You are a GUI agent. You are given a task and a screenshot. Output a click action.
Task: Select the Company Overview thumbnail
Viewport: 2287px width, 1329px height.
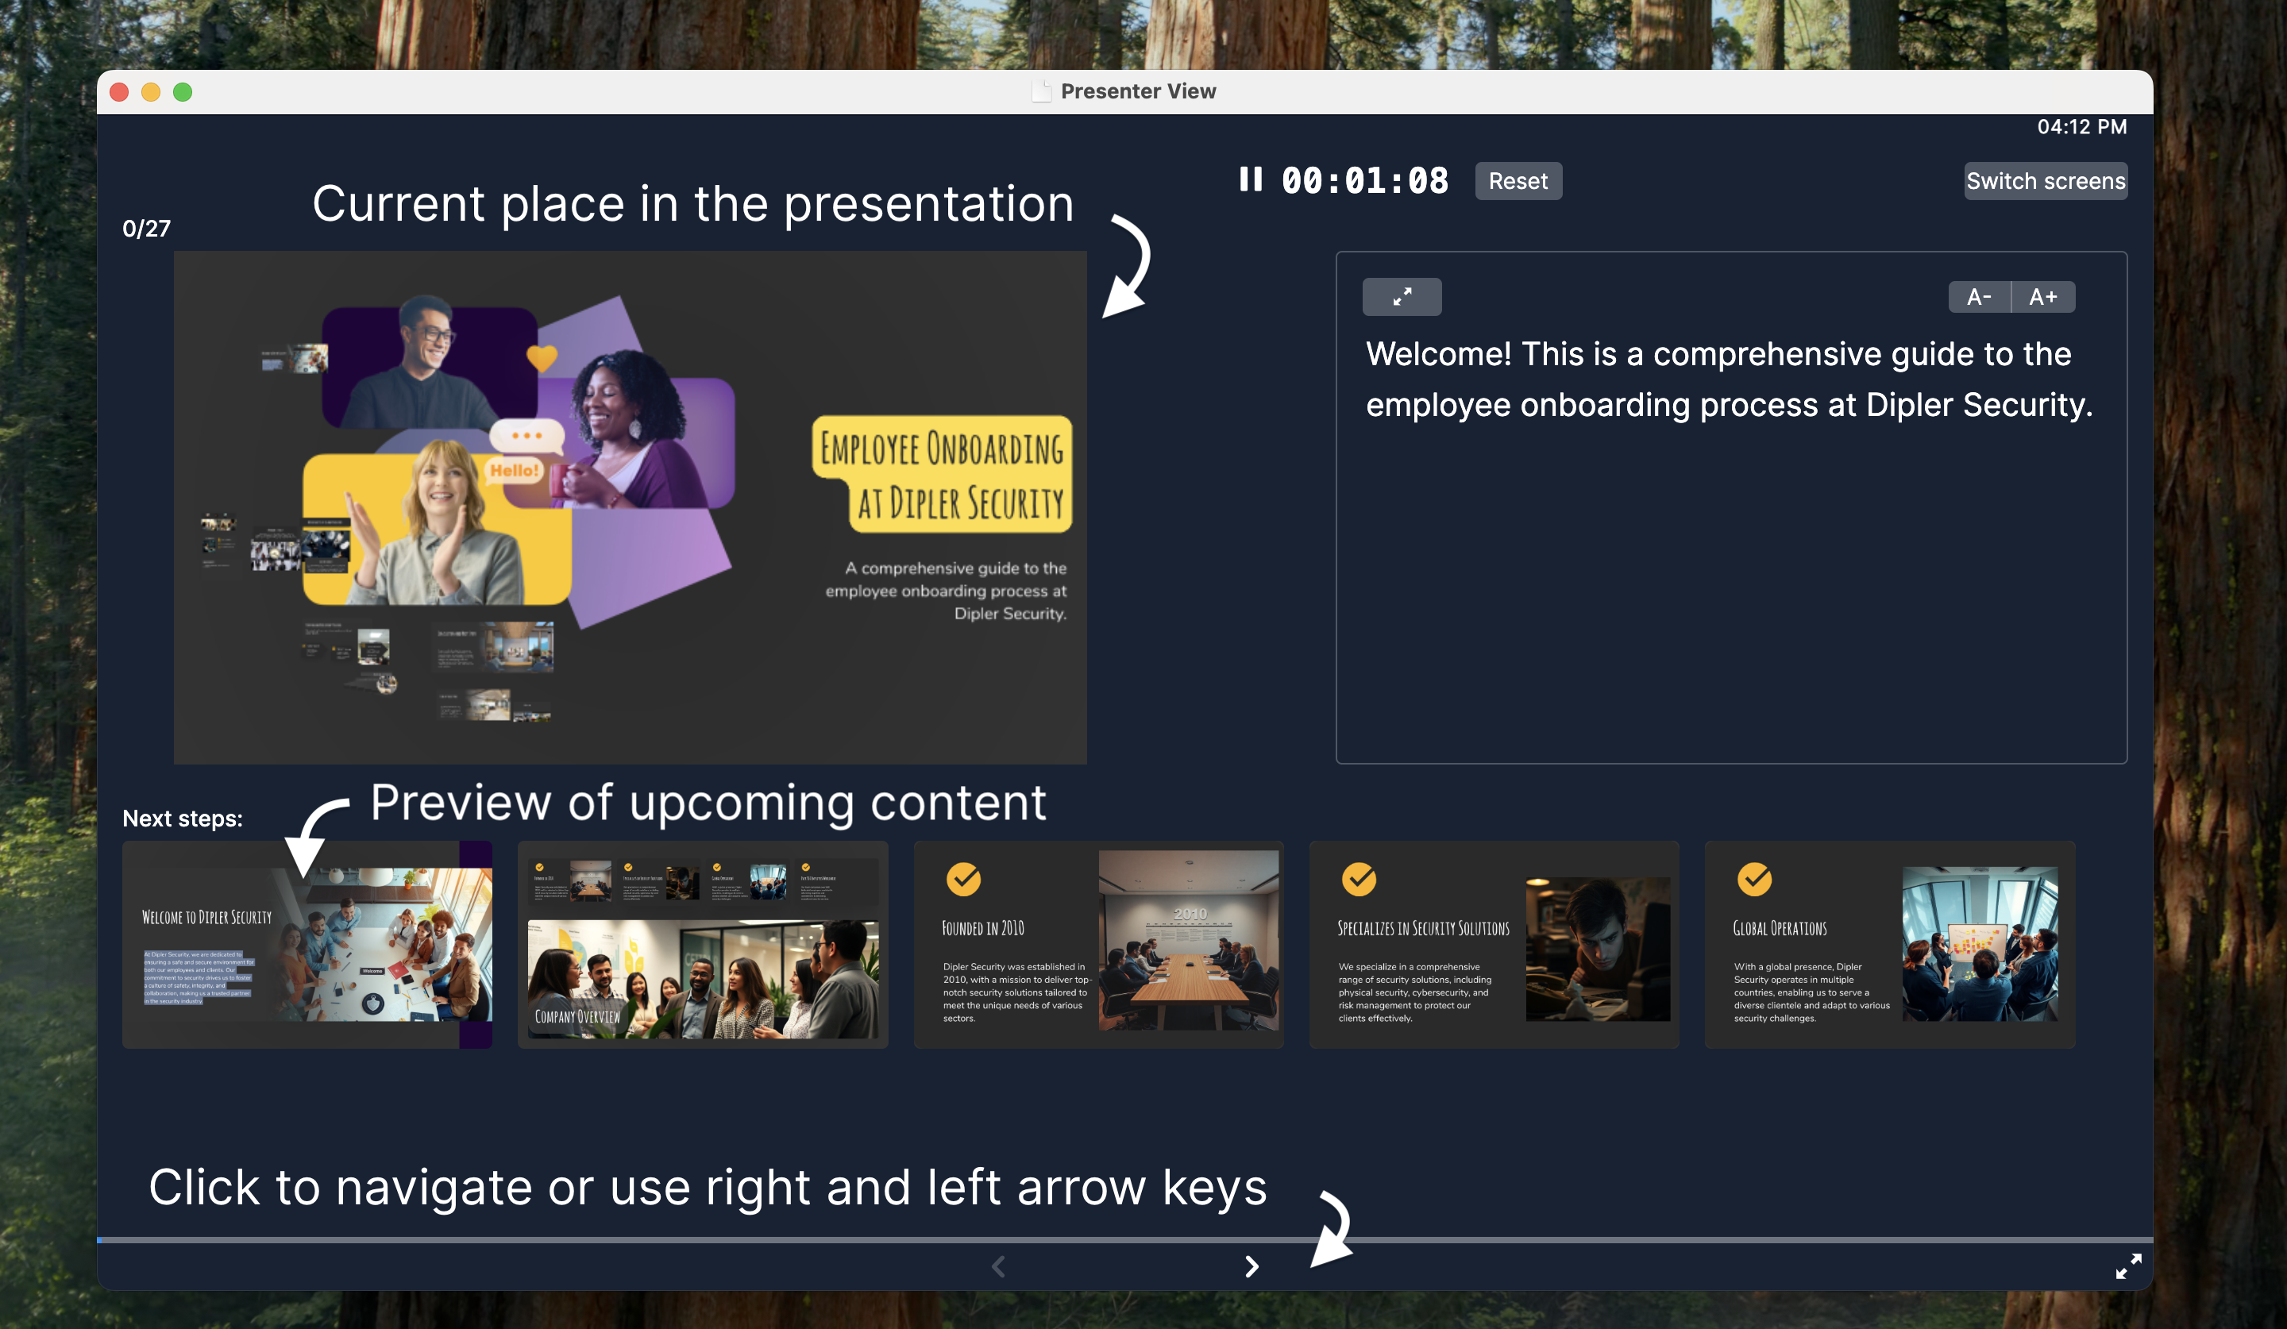tap(703, 945)
